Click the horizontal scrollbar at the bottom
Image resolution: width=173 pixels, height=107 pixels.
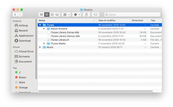[x=96, y=91]
